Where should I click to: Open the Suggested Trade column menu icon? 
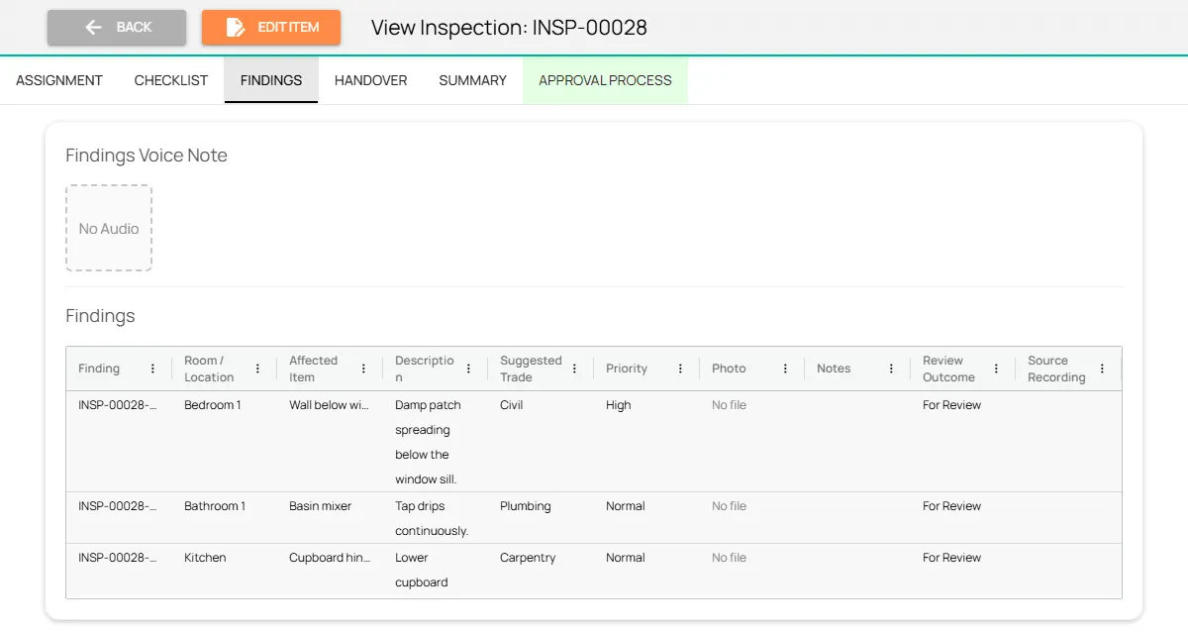tap(574, 369)
